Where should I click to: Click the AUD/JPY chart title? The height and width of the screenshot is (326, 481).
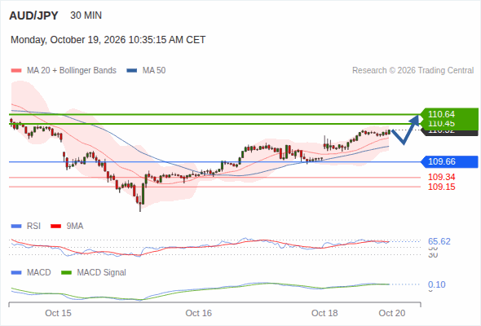(x=33, y=15)
